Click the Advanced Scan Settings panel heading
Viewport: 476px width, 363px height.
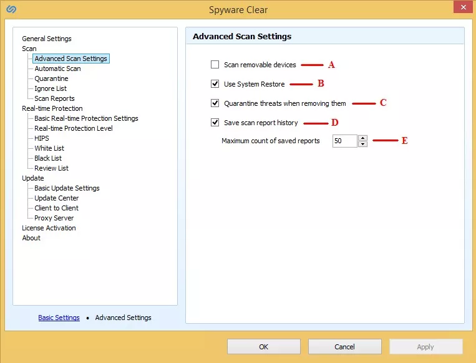point(242,36)
